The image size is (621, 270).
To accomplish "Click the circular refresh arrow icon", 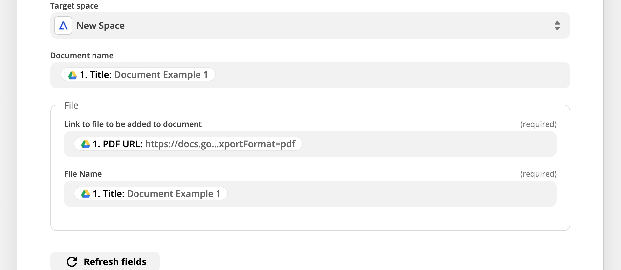I will (72, 262).
